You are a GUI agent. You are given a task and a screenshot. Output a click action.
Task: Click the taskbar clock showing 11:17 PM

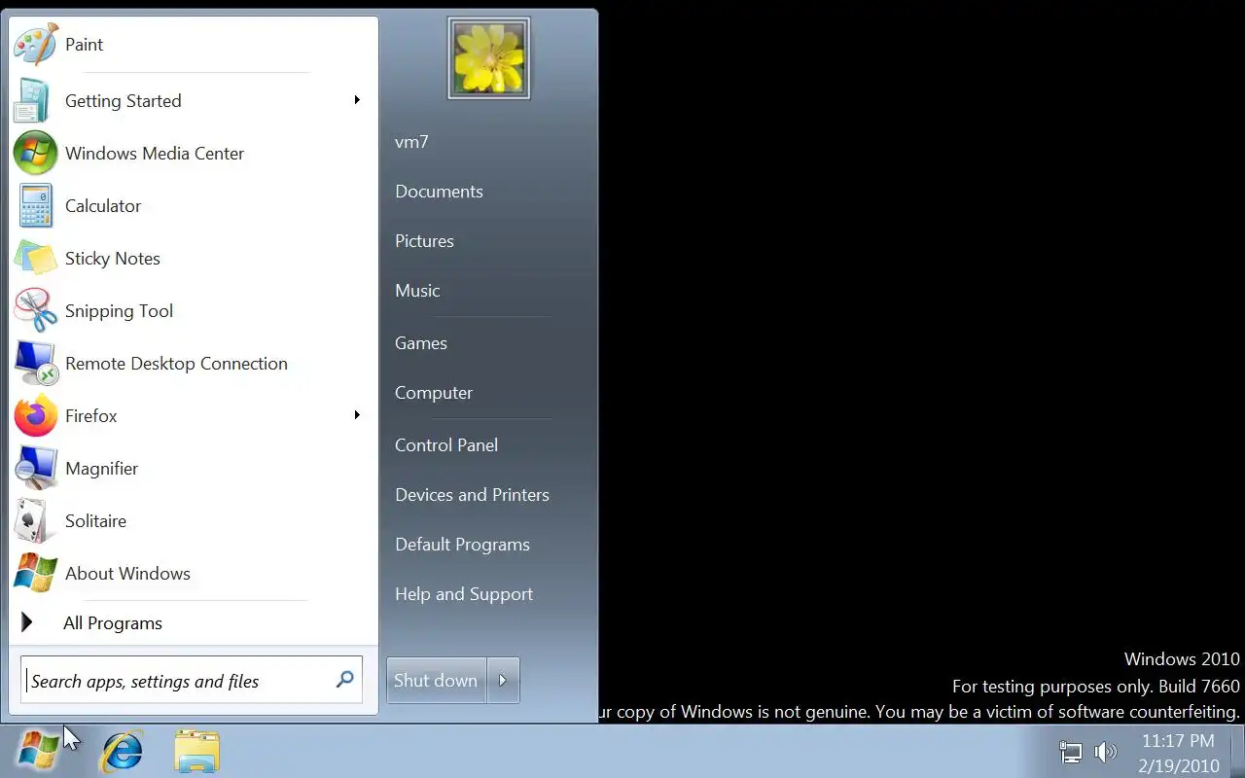(x=1178, y=754)
